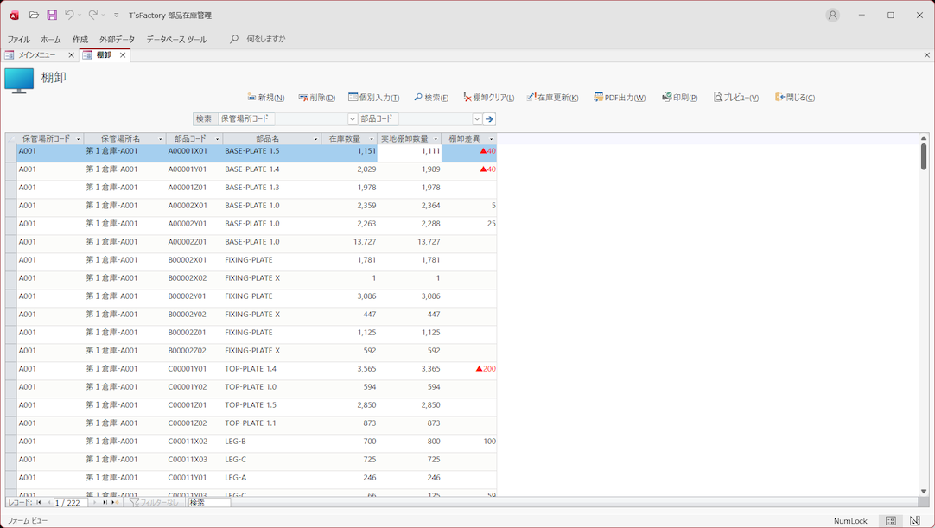Image resolution: width=935 pixels, height=528 pixels.
Task: Switch to design view in status bar
Action: click(x=914, y=521)
